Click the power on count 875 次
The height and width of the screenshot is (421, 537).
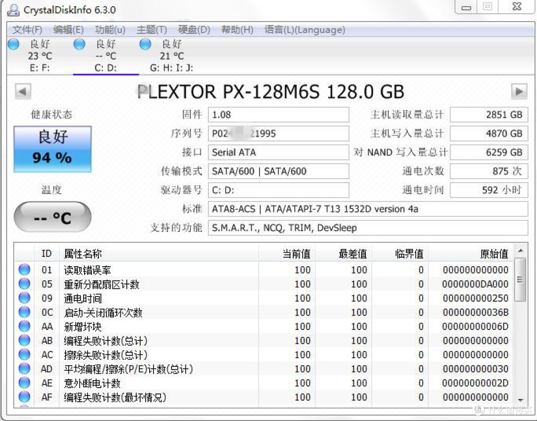[x=489, y=171]
